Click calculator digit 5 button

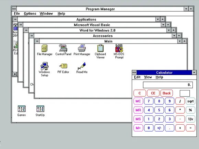[159, 110]
